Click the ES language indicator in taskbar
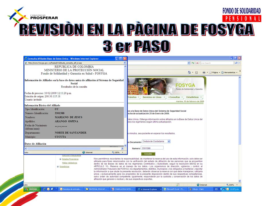This screenshot has width=275, height=206. pyautogui.click(x=216, y=189)
